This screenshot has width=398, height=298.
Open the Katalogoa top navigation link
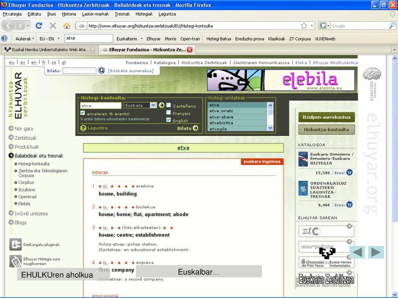tap(164, 62)
